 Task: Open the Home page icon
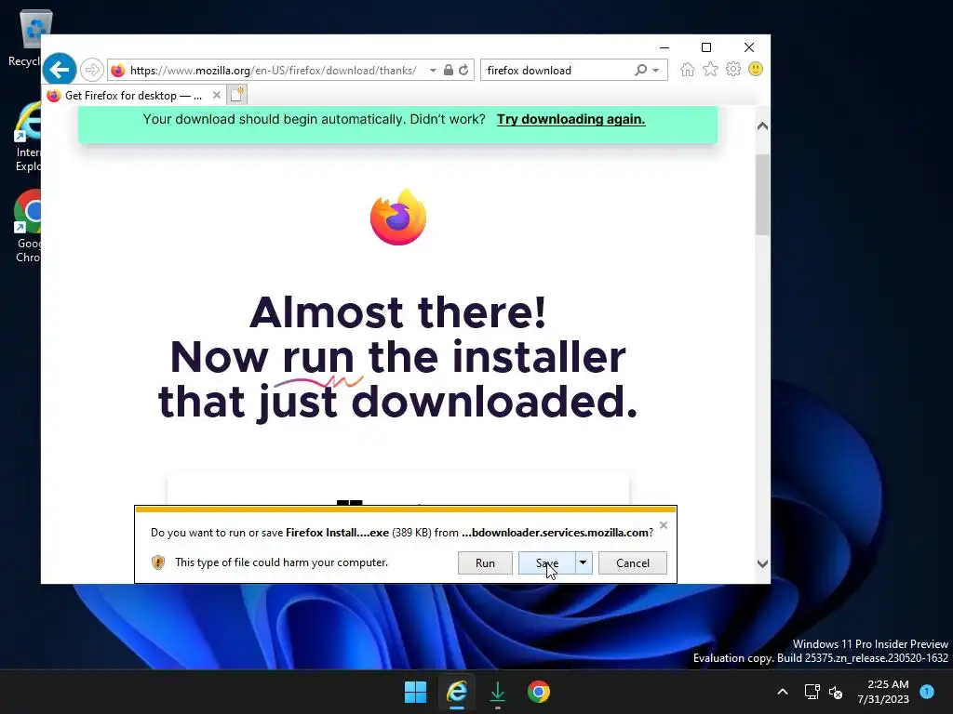[688, 69]
